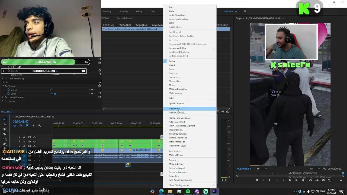Screen dimensions: 347x195
Task: Toggle the Enable checked menu item
Action: pyautogui.click(x=189, y=61)
